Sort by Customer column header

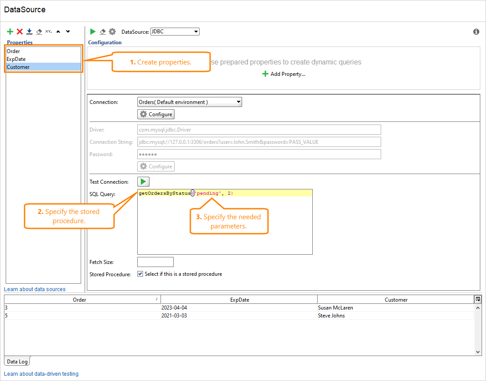point(396,299)
